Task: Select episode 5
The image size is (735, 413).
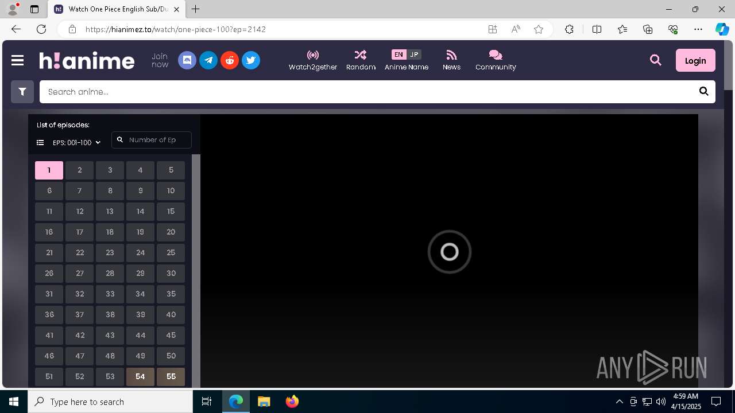Action: (171, 170)
